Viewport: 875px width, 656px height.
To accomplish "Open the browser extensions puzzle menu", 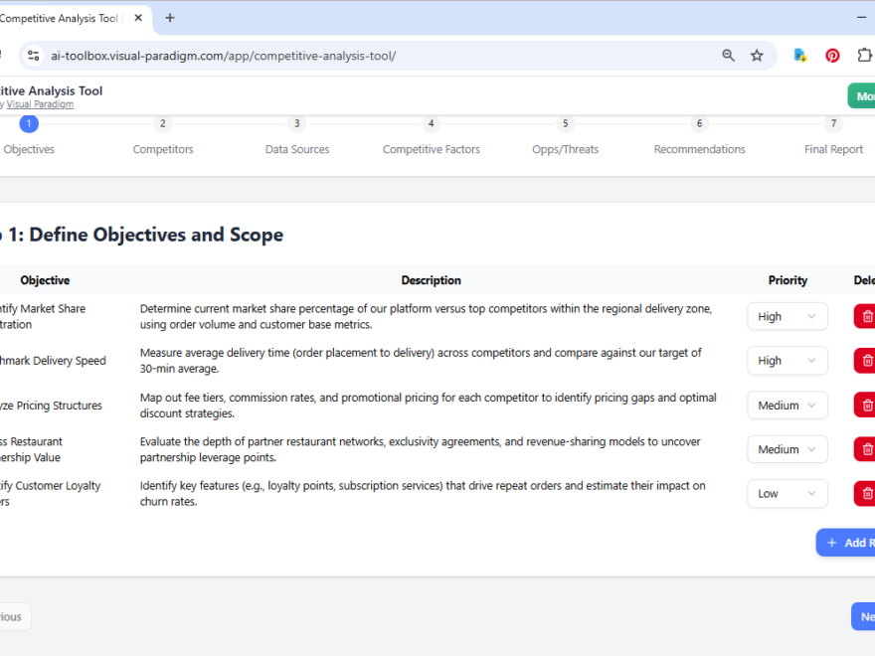I will [865, 55].
